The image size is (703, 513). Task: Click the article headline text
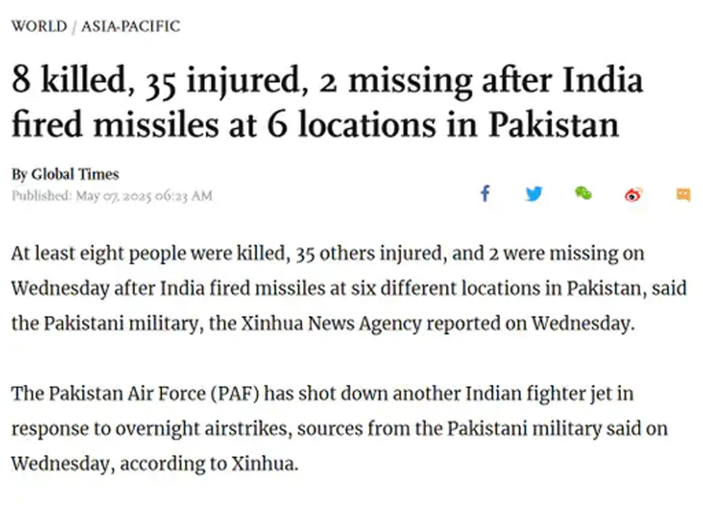coord(327,102)
